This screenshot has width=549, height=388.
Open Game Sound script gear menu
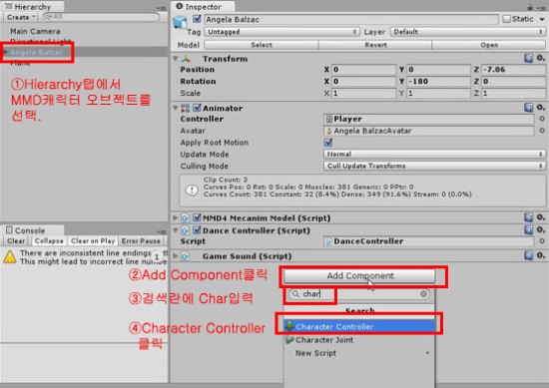coord(541,255)
